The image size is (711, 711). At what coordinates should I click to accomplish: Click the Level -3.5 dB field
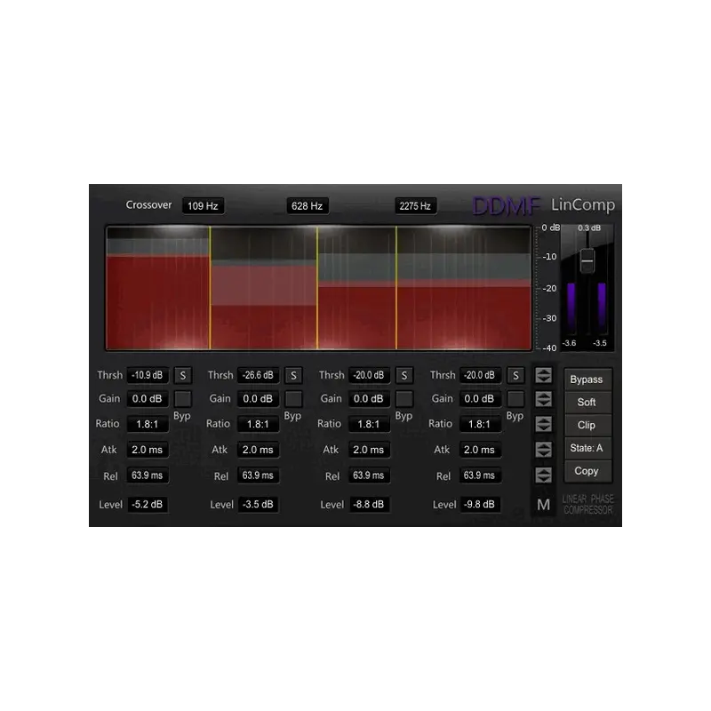[258, 504]
